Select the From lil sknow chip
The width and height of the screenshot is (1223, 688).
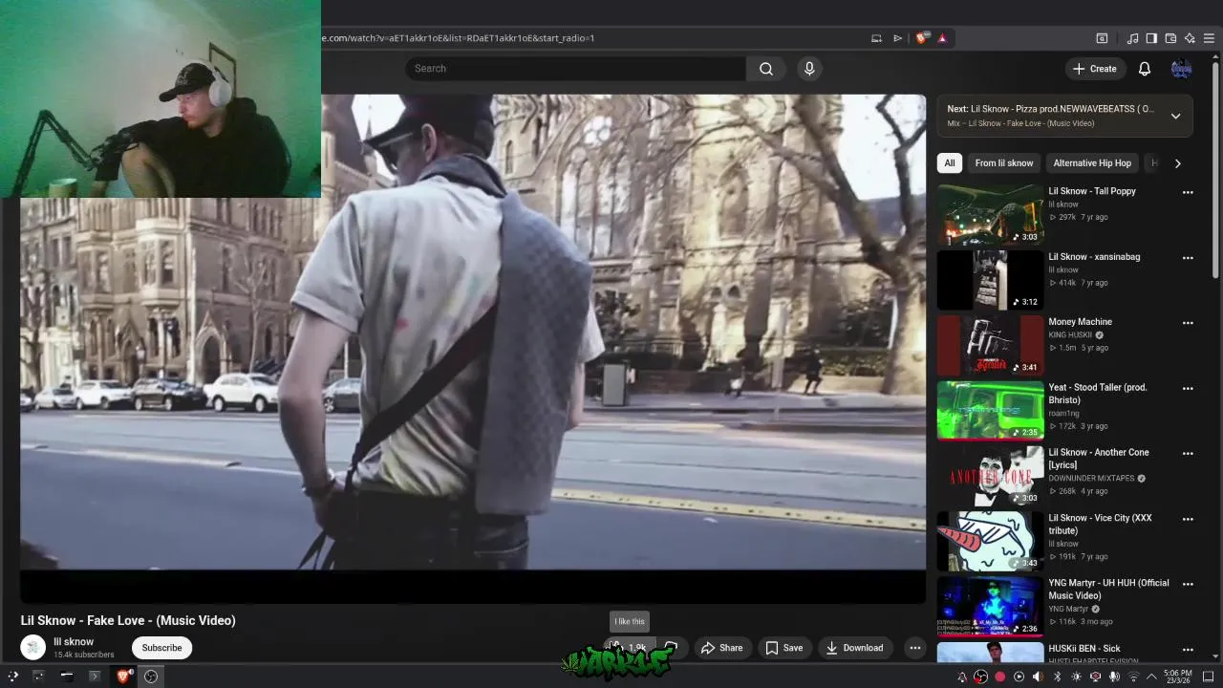tap(1003, 163)
